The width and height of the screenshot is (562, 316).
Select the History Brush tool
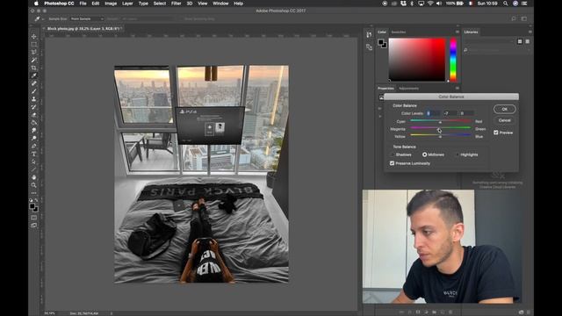34,107
